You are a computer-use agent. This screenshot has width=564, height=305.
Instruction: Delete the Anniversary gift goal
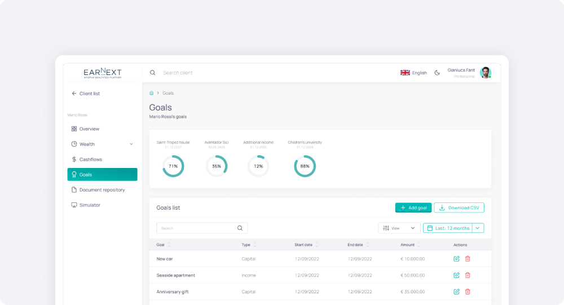[468, 291]
